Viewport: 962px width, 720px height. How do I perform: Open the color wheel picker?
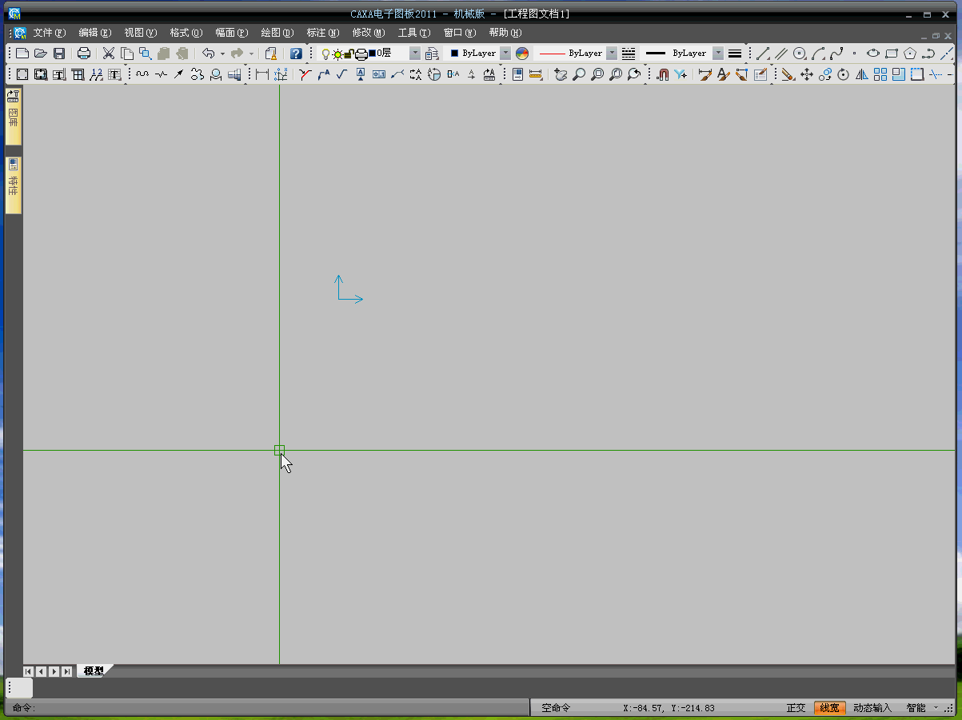(522, 54)
